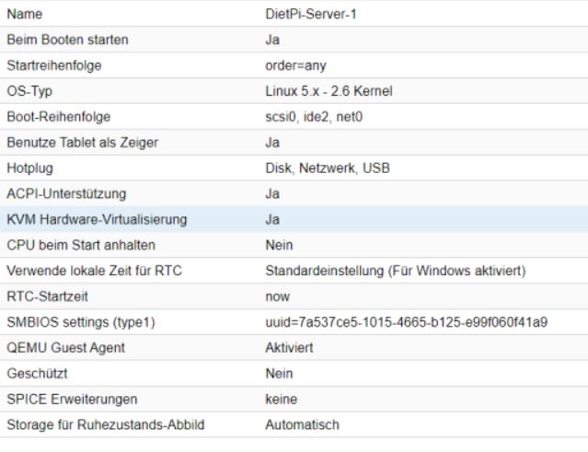Select the Geschützt option row
This screenshot has height=452, width=588.
(294, 374)
